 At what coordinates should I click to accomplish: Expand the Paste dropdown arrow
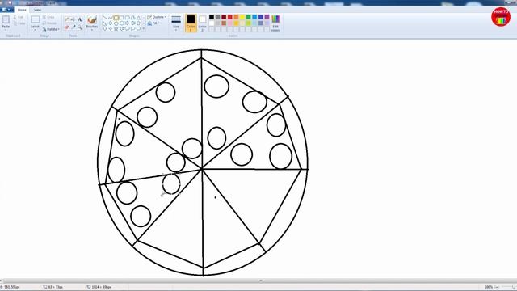[x=6, y=30]
